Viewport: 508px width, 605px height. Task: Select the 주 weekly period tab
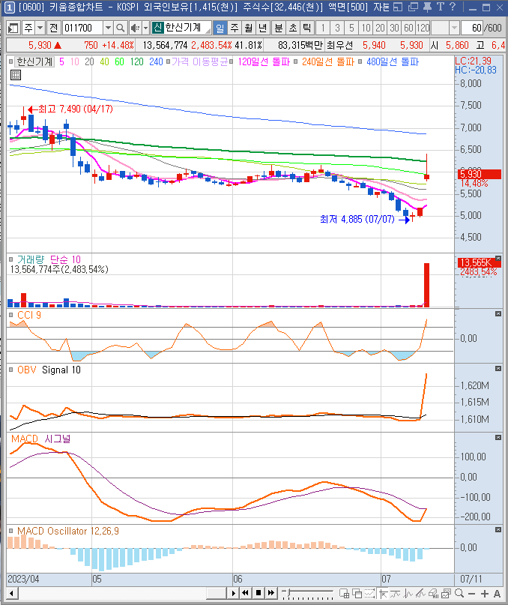[234, 28]
